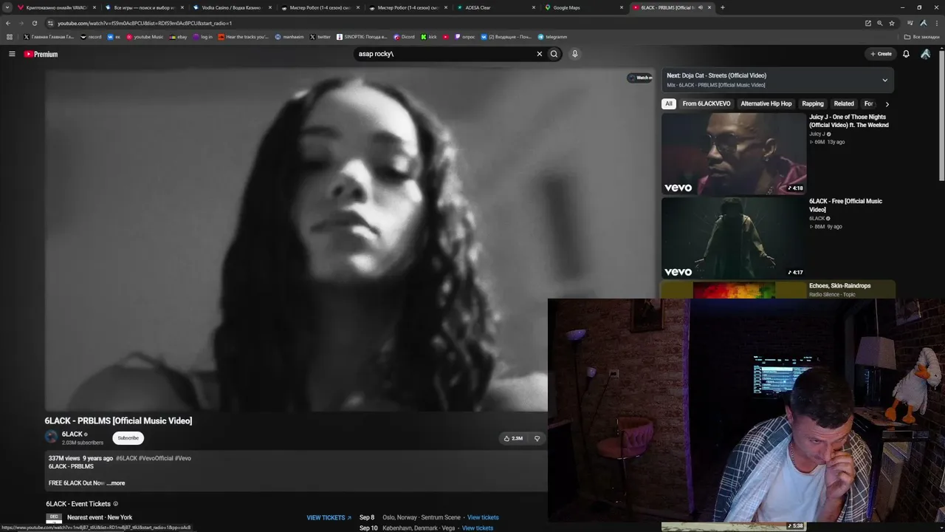Like the video with thumbs up
Image resolution: width=945 pixels, height=532 pixels.
513,438
